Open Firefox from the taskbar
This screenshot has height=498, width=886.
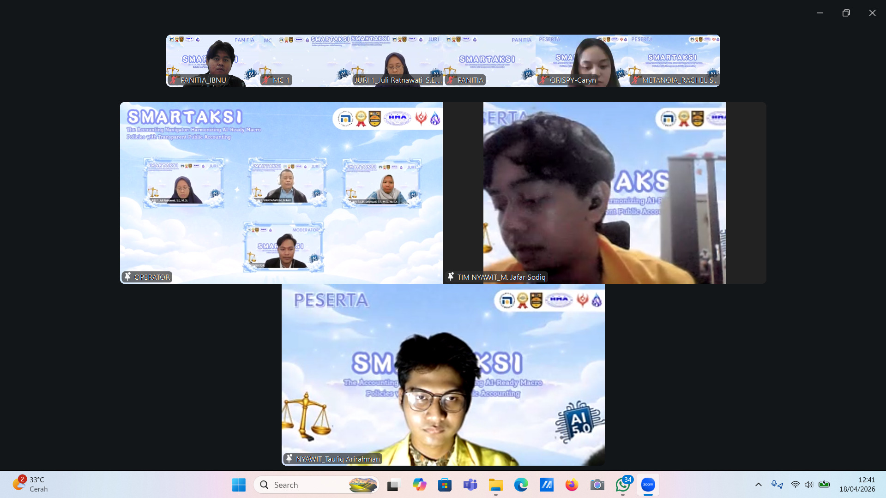coord(572,485)
